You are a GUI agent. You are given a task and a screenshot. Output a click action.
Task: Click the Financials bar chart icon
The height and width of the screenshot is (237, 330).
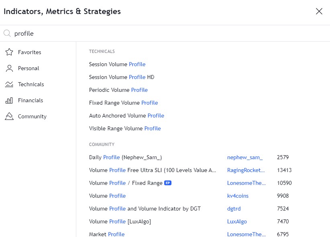(x=9, y=100)
